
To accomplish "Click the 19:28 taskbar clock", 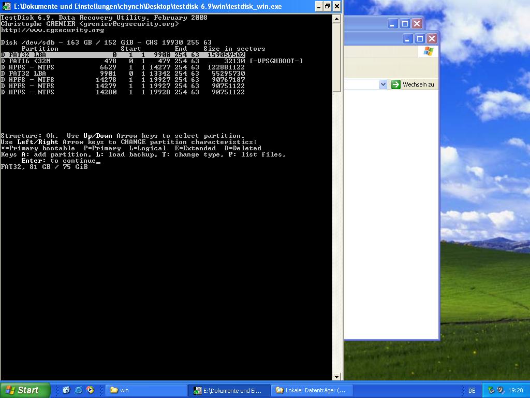I will (x=516, y=390).
